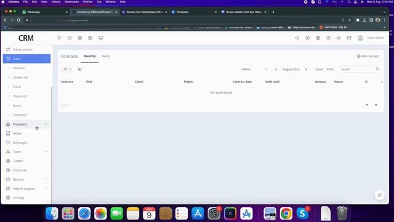Open the tasks check-circle icon in toolbar
The height and width of the screenshot is (222, 394).
tap(70, 38)
